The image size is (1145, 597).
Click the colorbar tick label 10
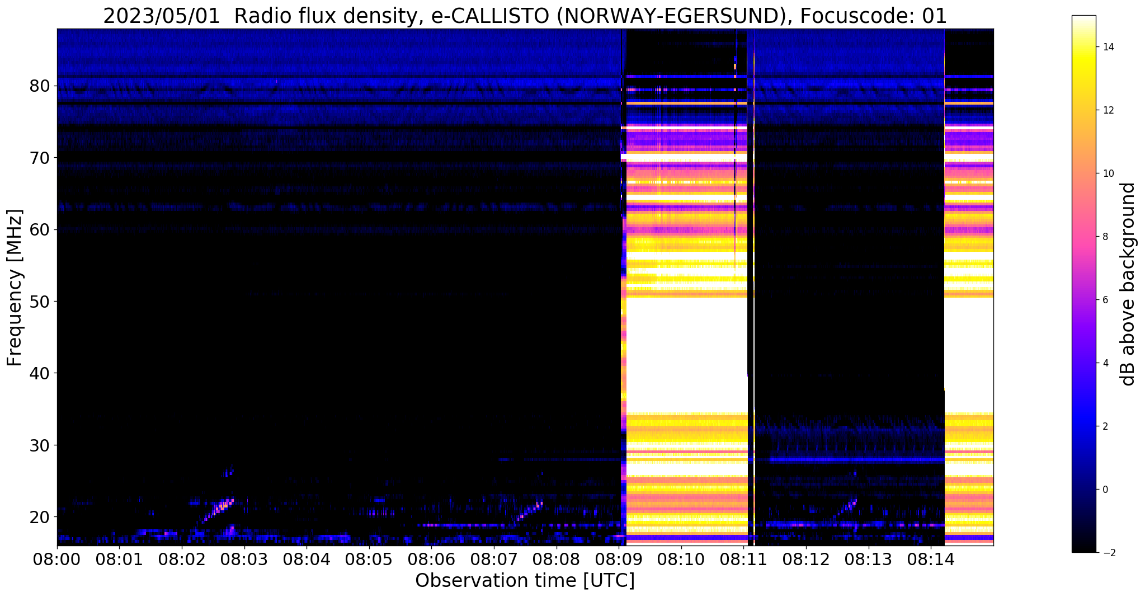pyautogui.click(x=1108, y=173)
